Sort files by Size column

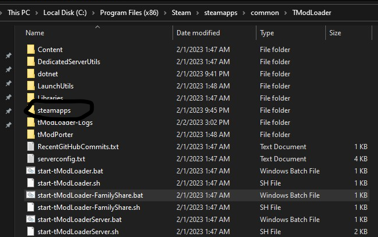point(335,33)
